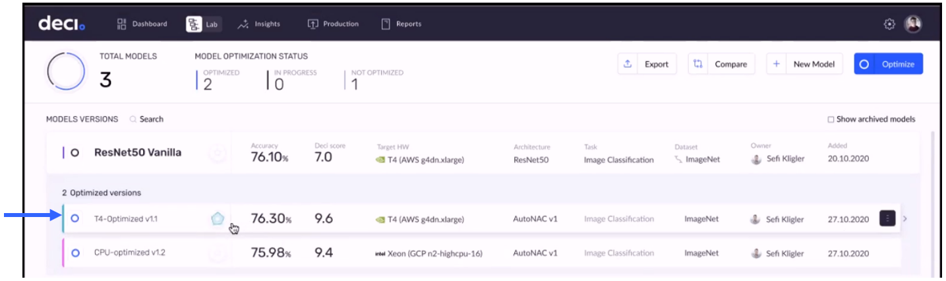
Task: Click the 76.30% accuracy value
Action: pyautogui.click(x=271, y=219)
